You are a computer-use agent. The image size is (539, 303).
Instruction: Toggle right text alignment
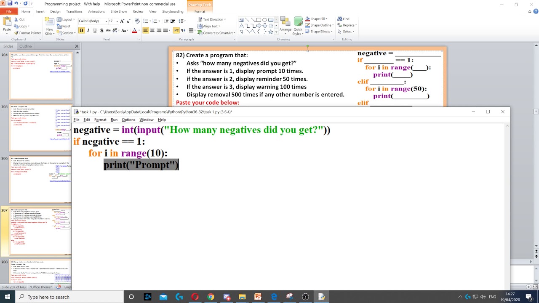(x=159, y=30)
